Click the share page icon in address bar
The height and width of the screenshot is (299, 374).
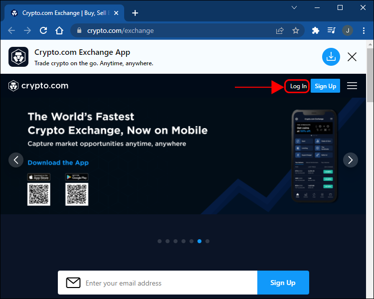[280, 30]
